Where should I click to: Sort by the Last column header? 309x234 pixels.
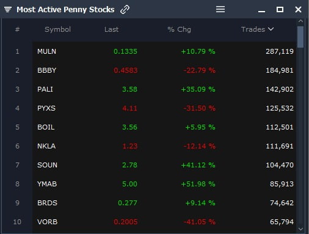(x=111, y=29)
